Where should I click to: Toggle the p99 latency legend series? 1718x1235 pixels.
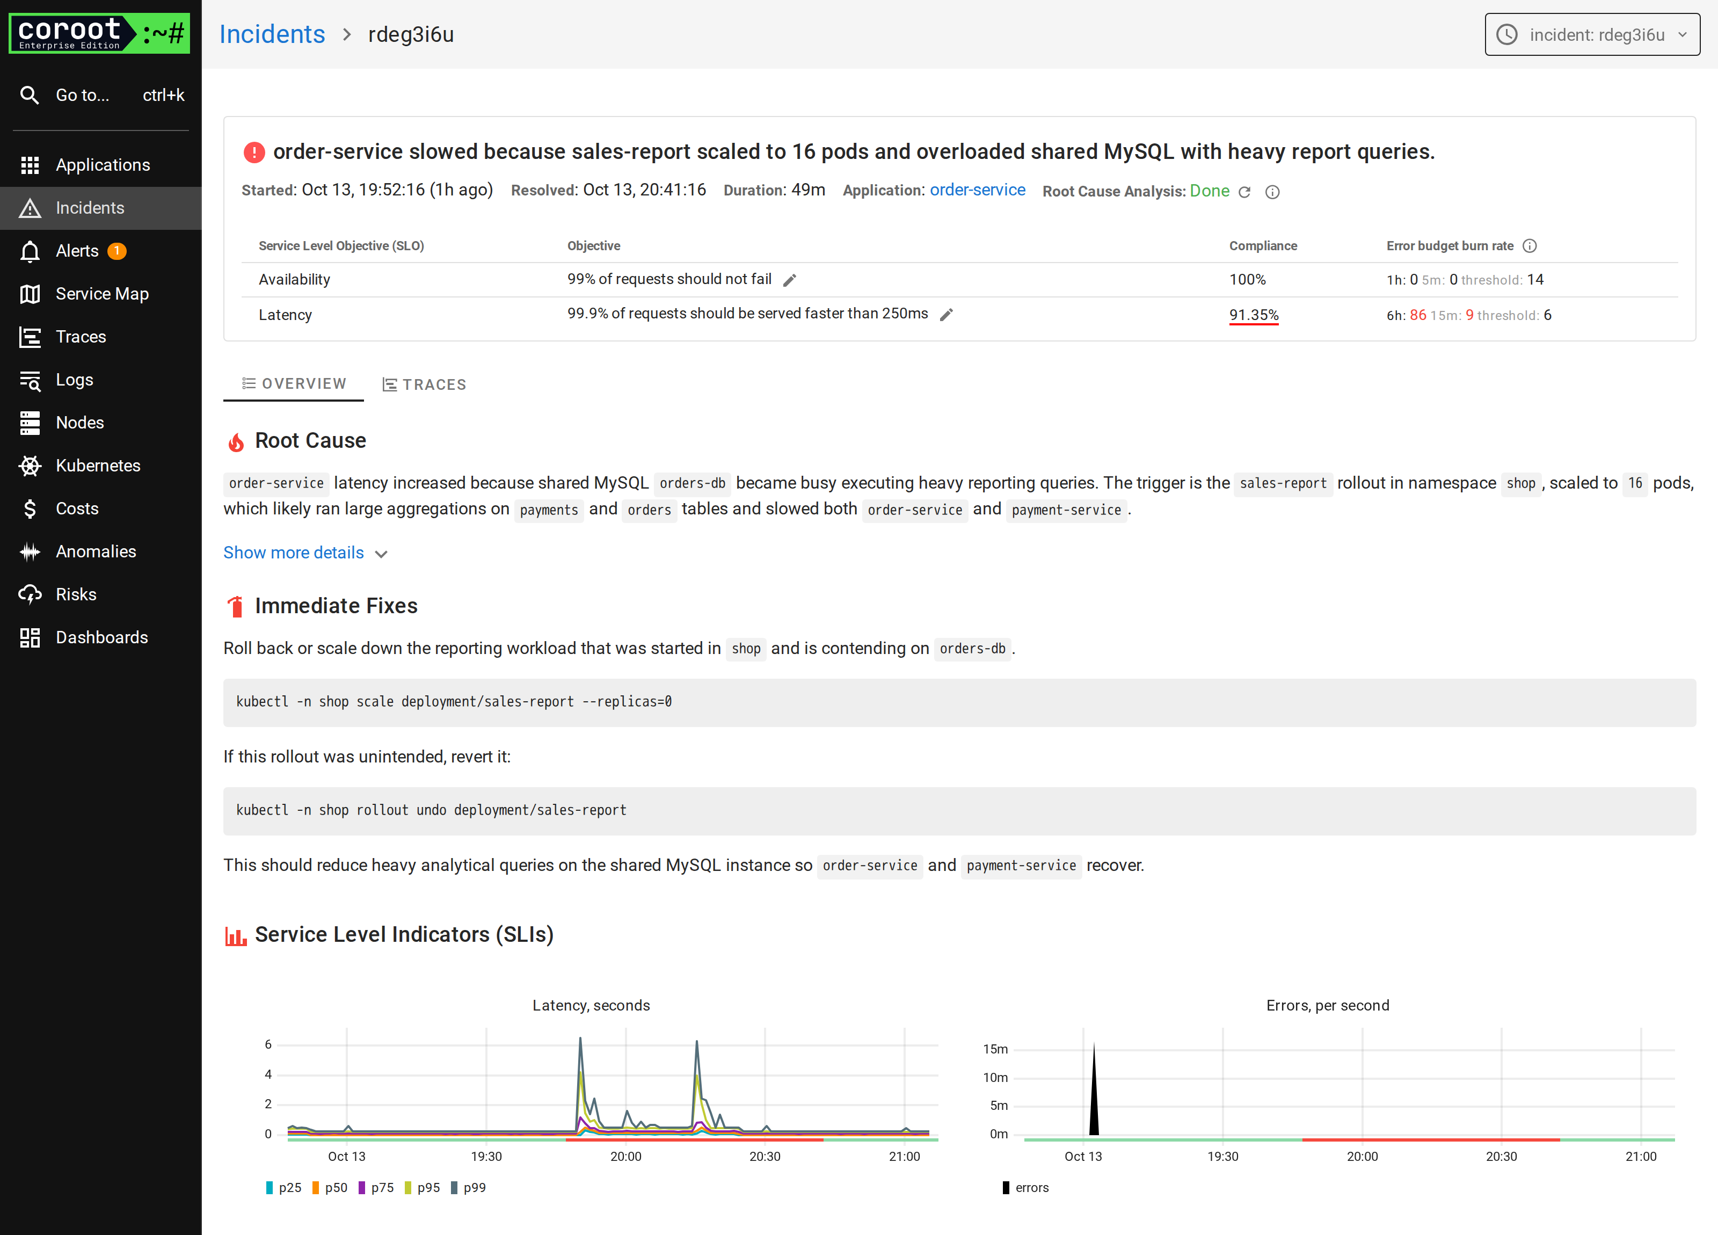(468, 1187)
